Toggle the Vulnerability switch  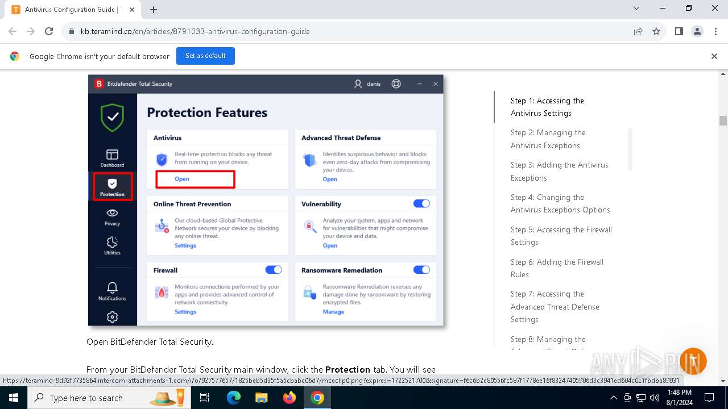coord(421,203)
